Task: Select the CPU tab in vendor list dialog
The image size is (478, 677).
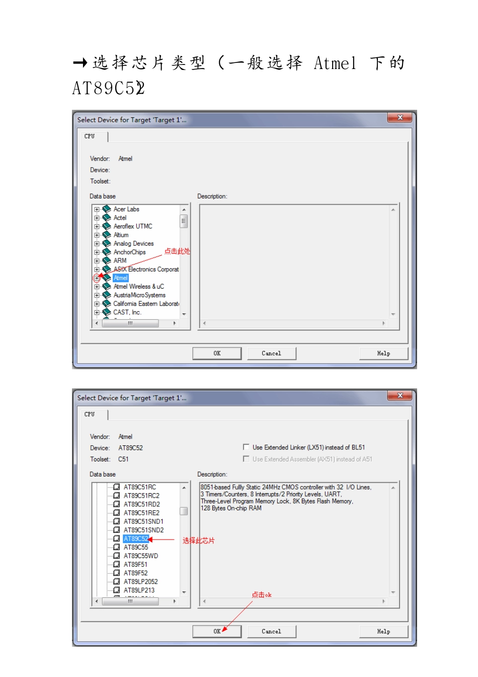Action: click(x=94, y=137)
